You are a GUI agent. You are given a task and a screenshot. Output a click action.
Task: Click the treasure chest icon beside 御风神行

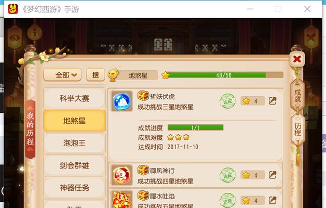(x=143, y=170)
